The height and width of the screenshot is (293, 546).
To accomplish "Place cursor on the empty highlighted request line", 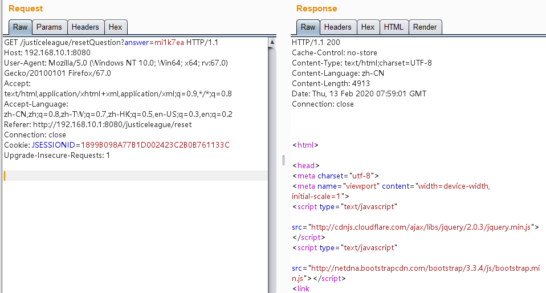I will pyautogui.click(x=136, y=176).
